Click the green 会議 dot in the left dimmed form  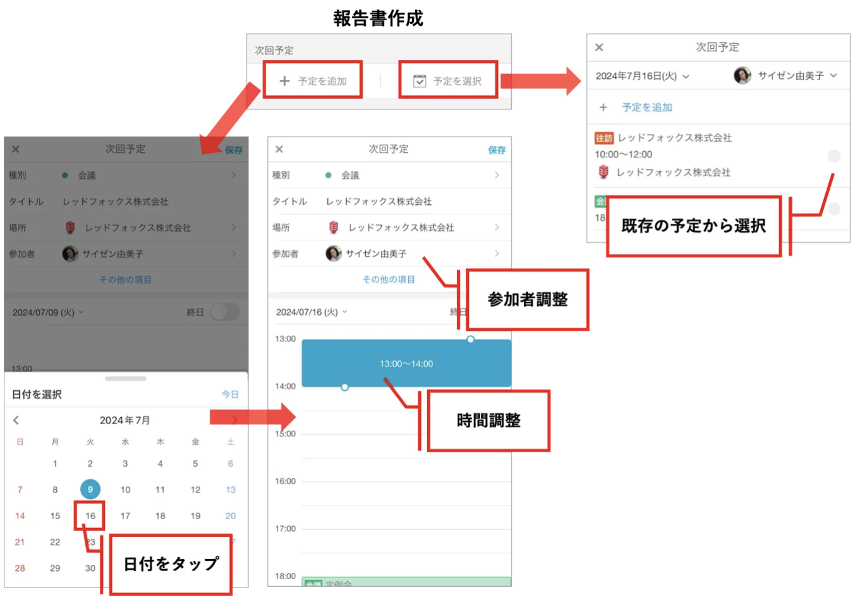point(64,175)
